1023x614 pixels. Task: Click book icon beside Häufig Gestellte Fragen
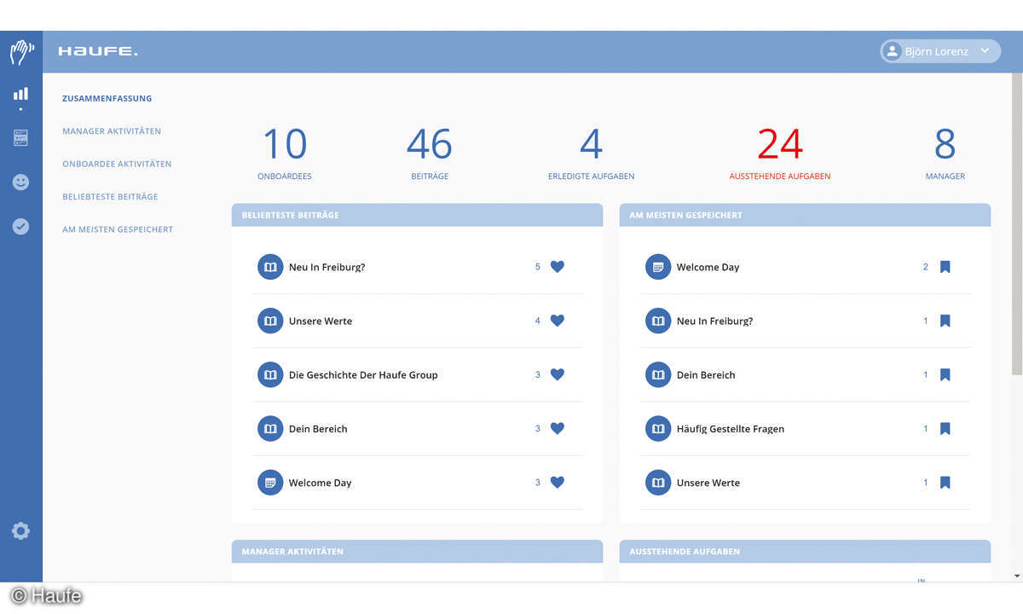[x=658, y=429]
